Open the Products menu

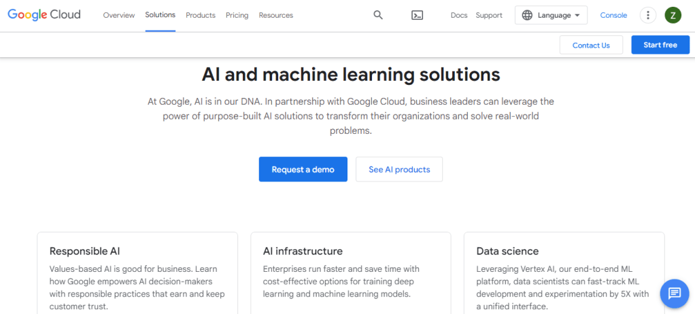point(201,15)
